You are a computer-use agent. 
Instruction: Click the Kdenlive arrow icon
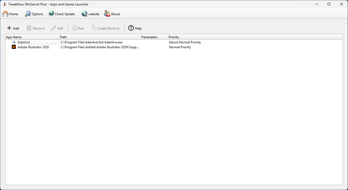(x=14, y=42)
